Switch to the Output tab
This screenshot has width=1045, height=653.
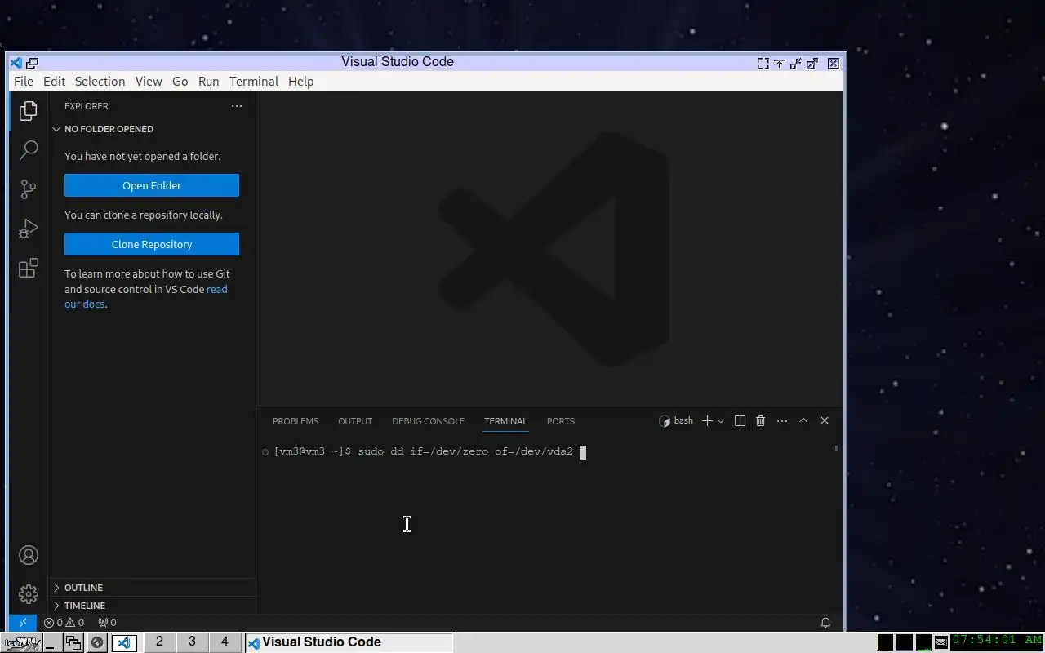point(355,421)
